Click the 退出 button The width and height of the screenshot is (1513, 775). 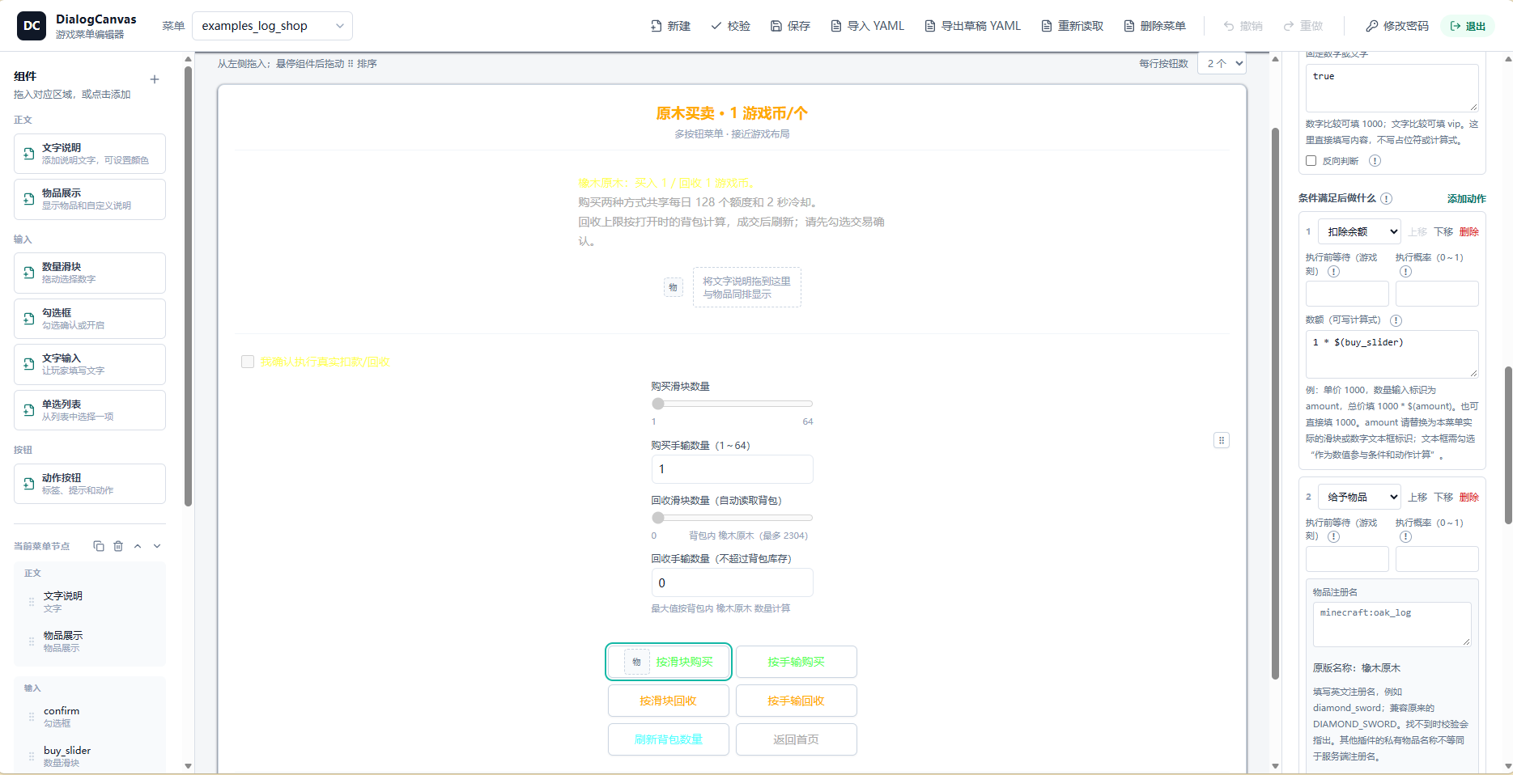tap(1468, 26)
